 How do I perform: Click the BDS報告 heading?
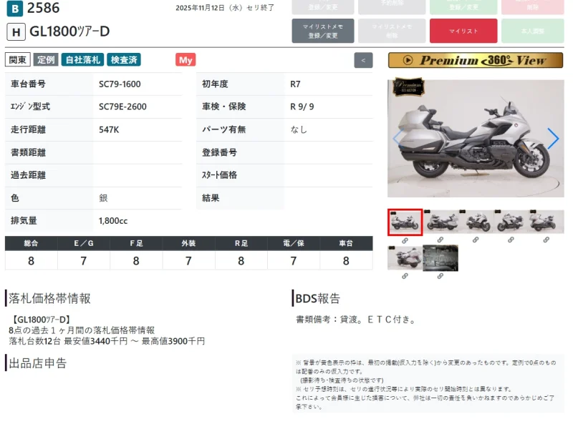click(x=317, y=298)
